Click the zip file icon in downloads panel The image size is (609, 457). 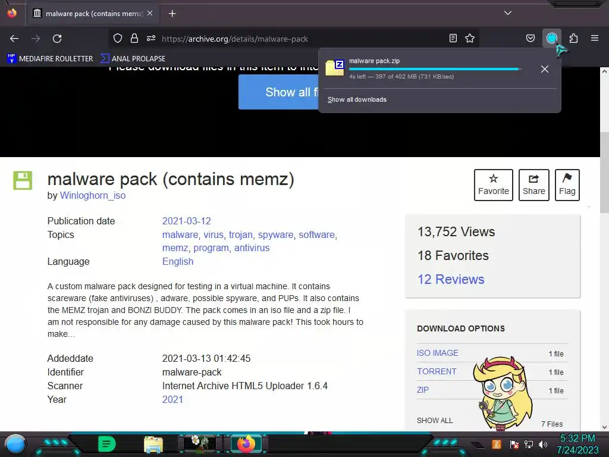click(x=335, y=68)
